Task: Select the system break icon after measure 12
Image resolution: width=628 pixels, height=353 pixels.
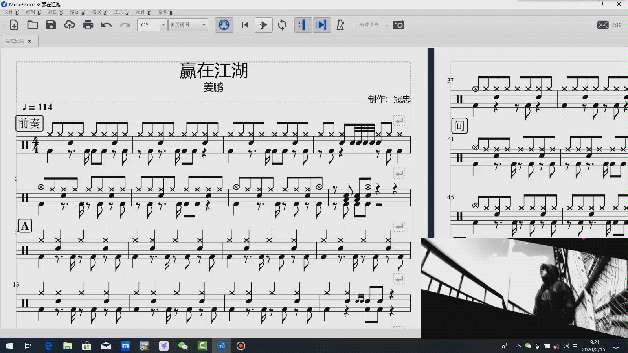Action: pos(399,226)
